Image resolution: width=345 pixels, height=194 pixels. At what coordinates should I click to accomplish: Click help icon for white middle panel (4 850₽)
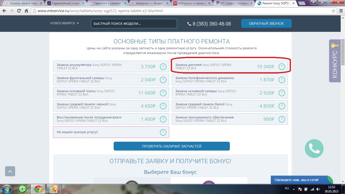282,106
